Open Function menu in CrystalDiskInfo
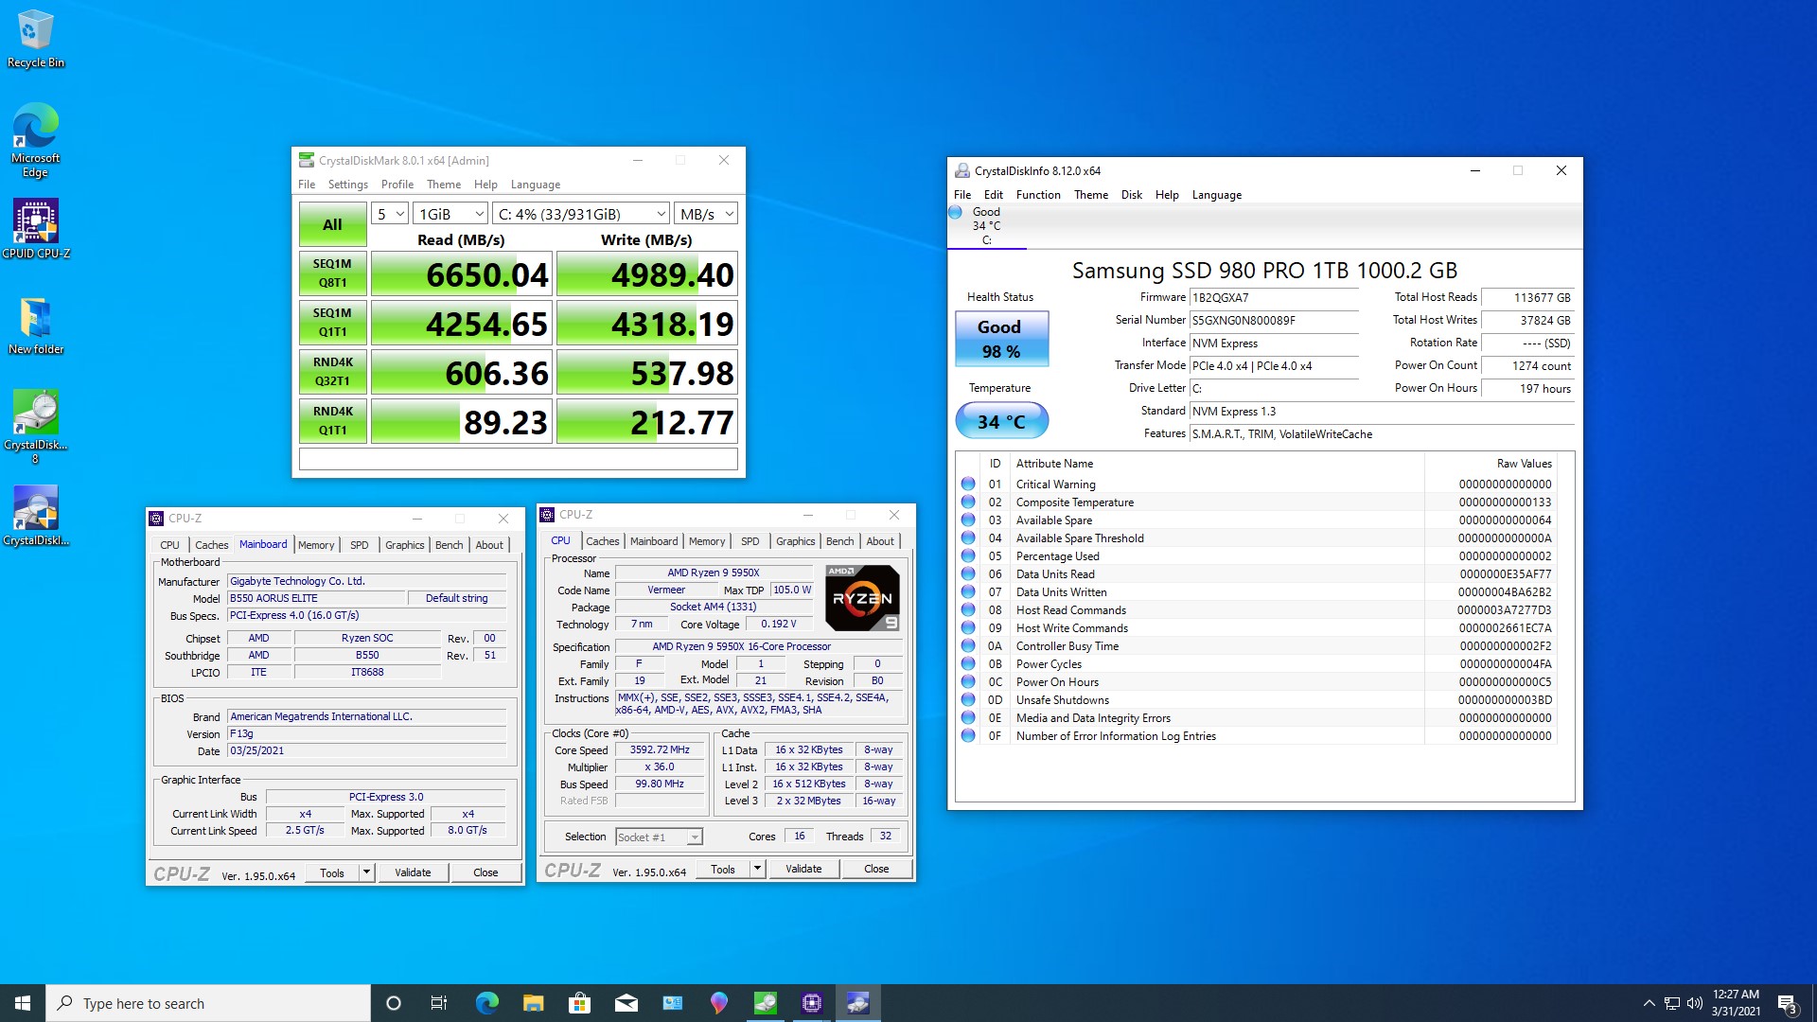 (1038, 195)
